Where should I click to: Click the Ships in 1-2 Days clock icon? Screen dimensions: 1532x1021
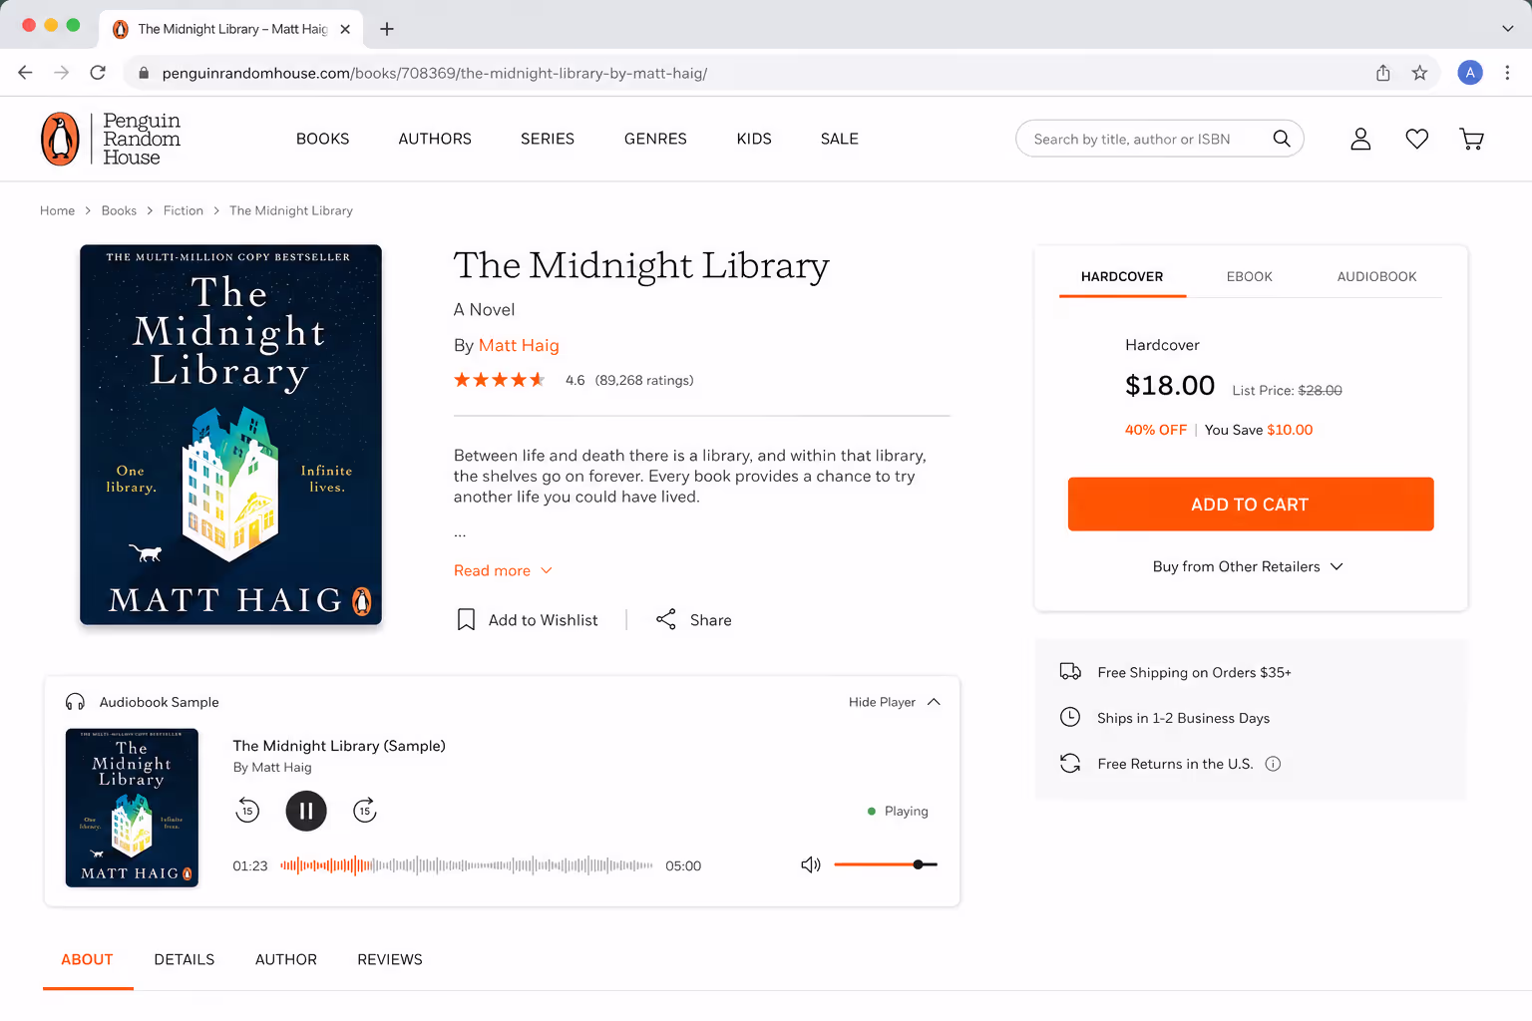click(1070, 717)
